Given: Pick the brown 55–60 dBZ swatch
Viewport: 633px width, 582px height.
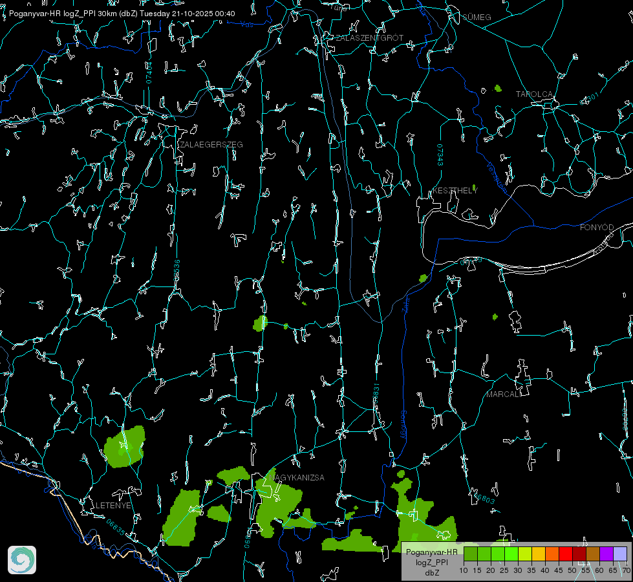Looking at the screenshot, I should click(x=593, y=554).
